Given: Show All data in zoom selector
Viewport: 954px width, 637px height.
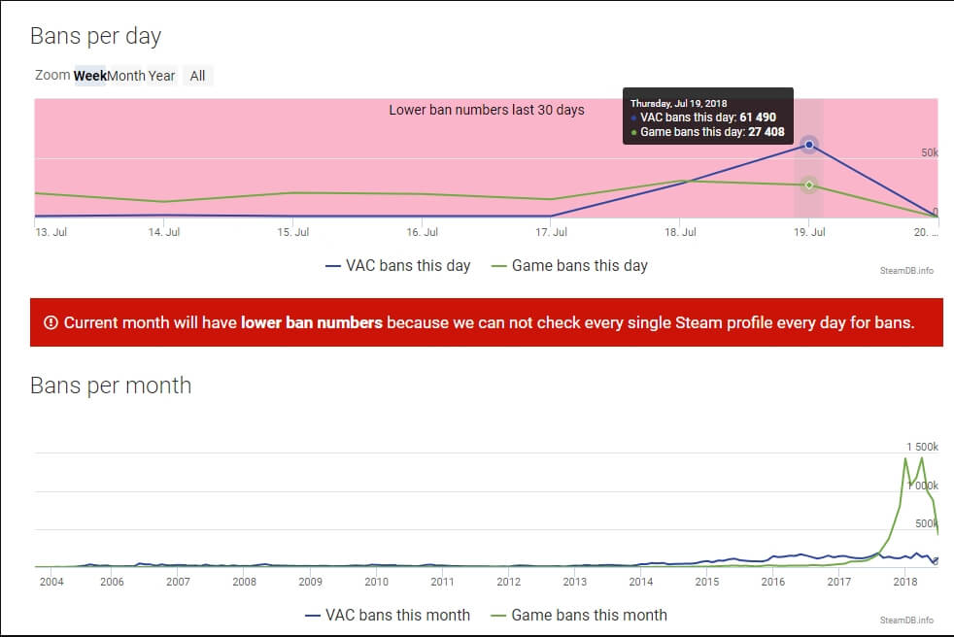Looking at the screenshot, I should click(197, 76).
